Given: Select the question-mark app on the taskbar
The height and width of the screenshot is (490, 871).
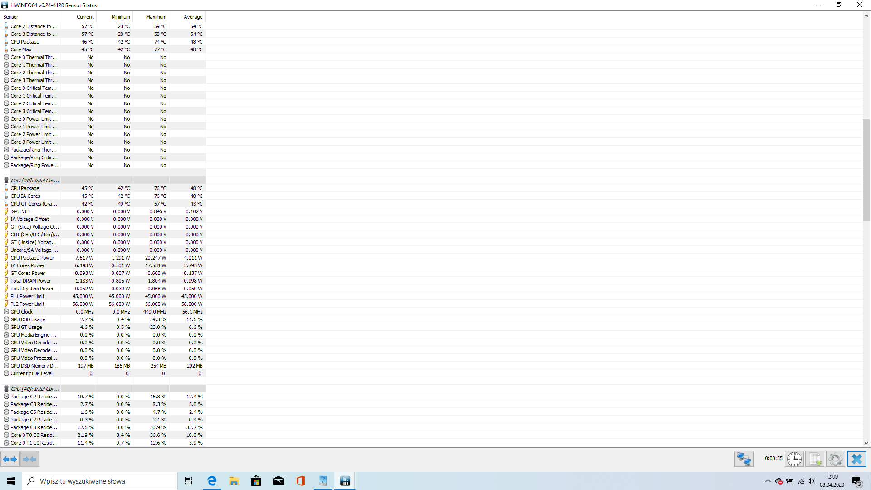Looking at the screenshot, I should pos(323,481).
